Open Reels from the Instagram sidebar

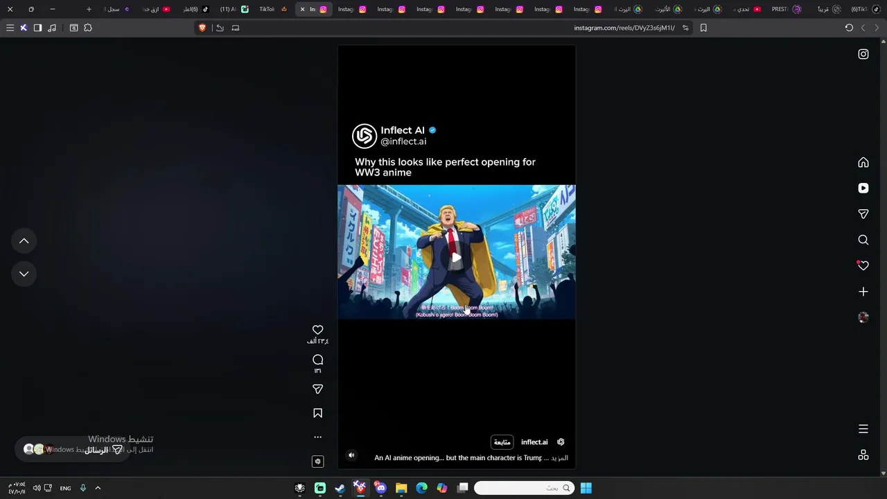coord(863,188)
